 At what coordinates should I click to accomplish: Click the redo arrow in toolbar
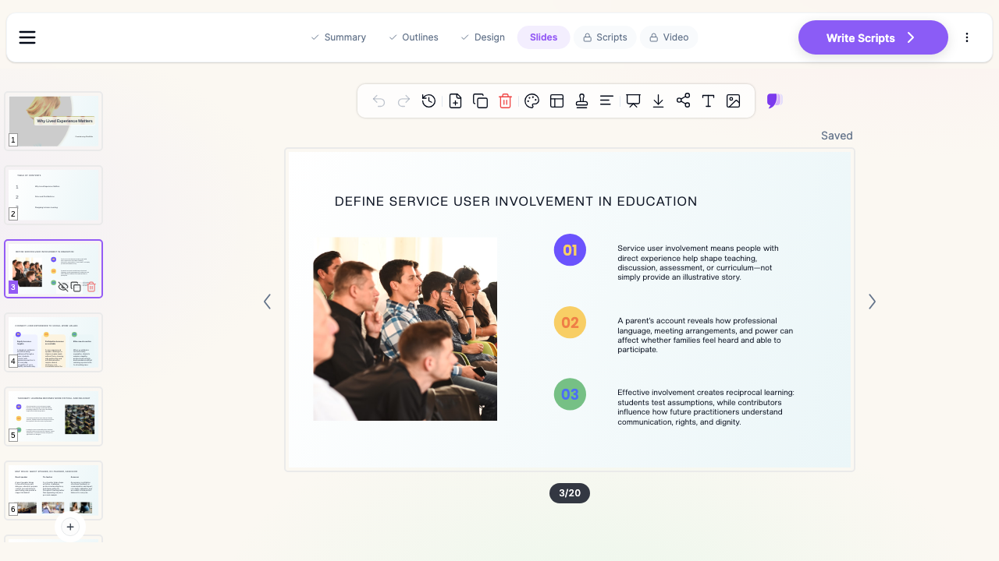pos(404,101)
